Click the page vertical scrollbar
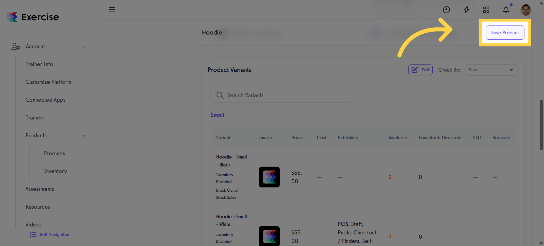Screen dimensions: 544x246 [x=541, y=125]
